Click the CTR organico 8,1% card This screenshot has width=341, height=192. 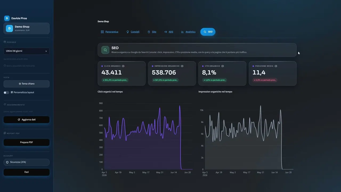click(x=222, y=73)
